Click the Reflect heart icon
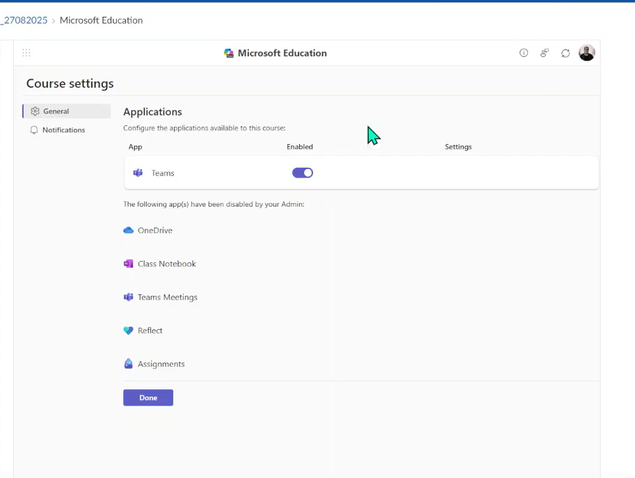This screenshot has height=478, width=635. coord(128,330)
